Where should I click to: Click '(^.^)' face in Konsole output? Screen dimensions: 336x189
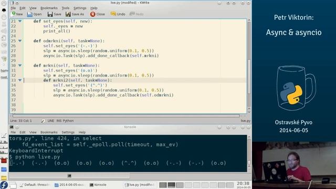click(129, 163)
